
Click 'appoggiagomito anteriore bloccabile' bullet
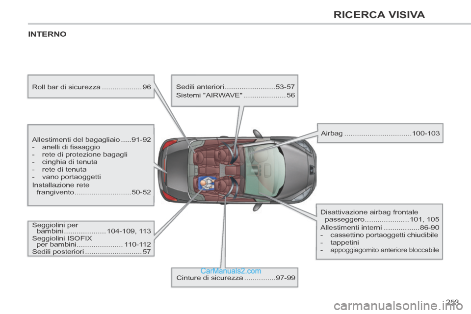click(380, 250)
